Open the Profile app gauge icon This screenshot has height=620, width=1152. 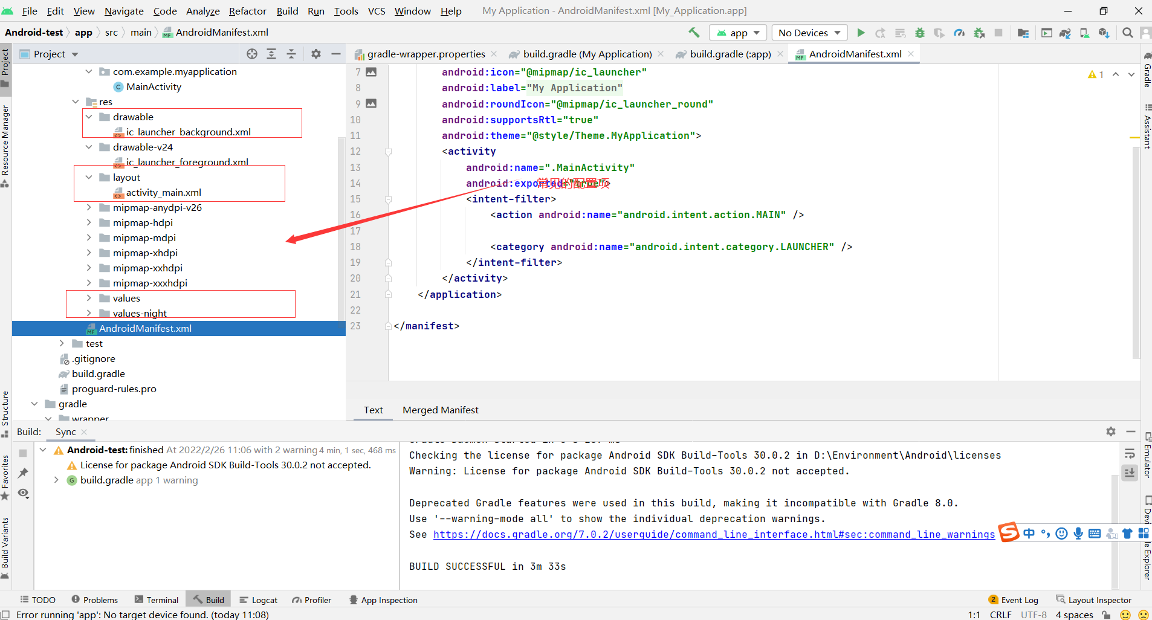point(959,33)
